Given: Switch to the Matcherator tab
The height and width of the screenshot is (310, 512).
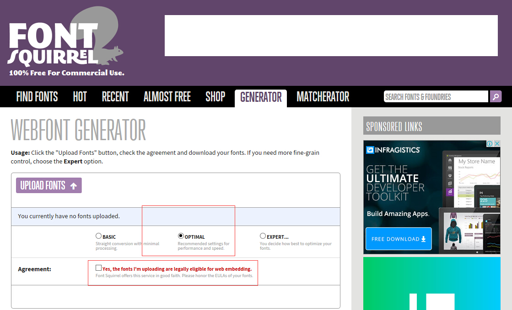Looking at the screenshot, I should tap(323, 97).
